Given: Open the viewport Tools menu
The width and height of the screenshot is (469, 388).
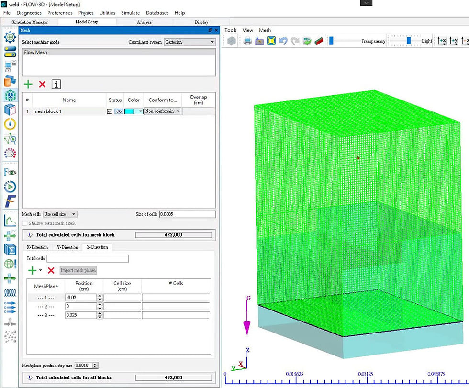Looking at the screenshot, I should 231,30.
